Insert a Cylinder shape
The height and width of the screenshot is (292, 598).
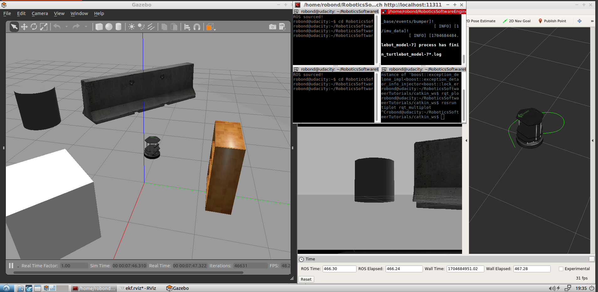(118, 27)
